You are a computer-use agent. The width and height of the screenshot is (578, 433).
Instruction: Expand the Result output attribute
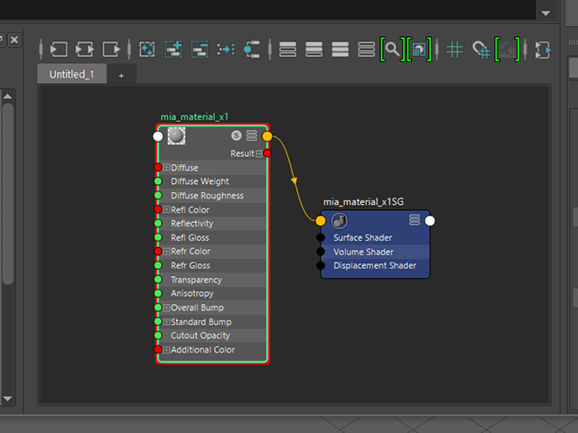pos(259,153)
